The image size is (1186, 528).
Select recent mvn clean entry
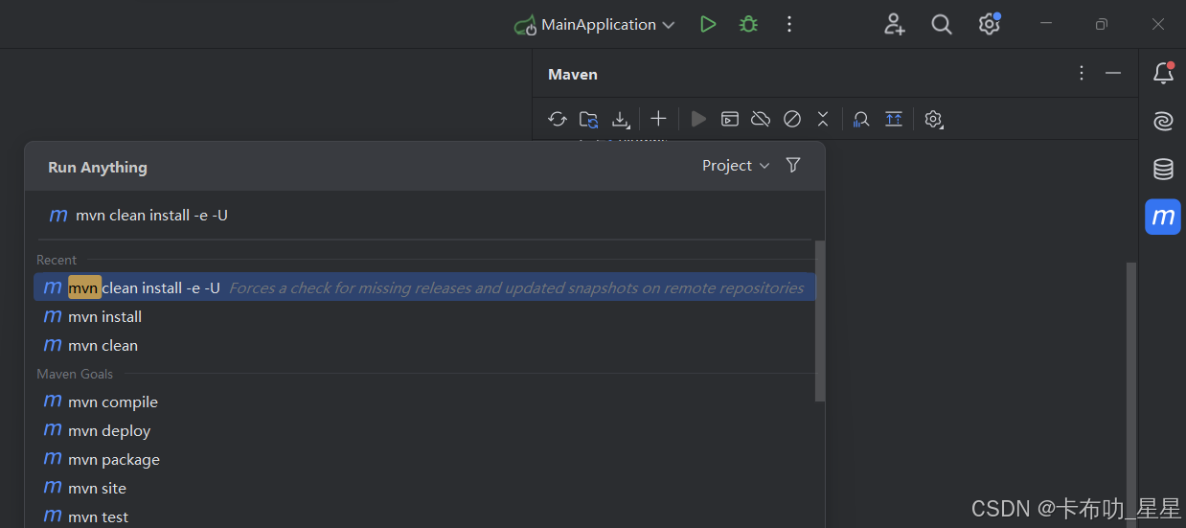pyautogui.click(x=424, y=345)
